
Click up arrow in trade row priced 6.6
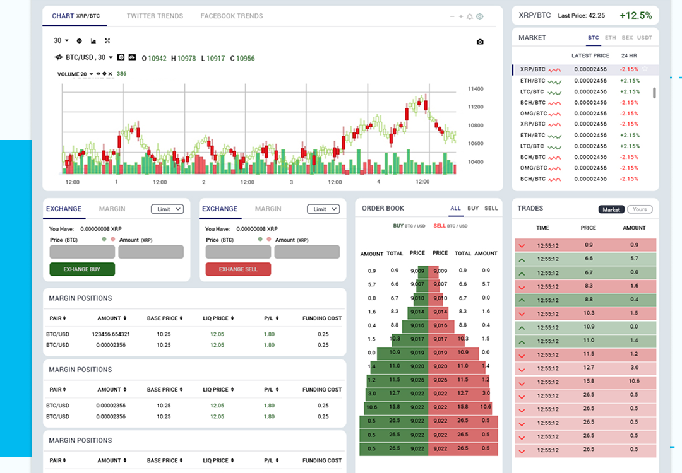tap(522, 260)
